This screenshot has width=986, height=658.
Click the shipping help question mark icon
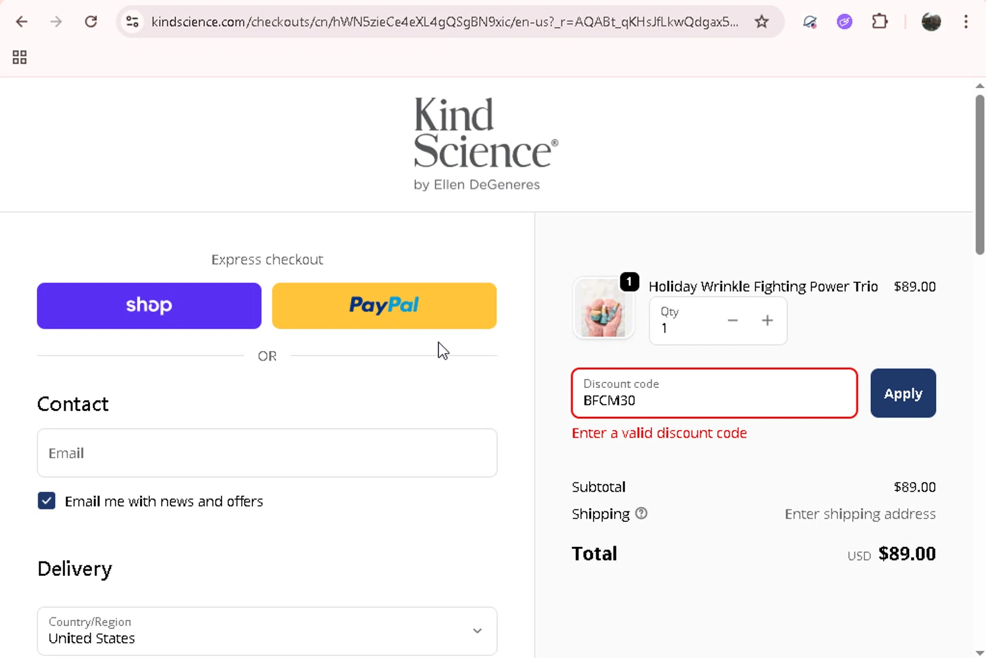coord(642,513)
